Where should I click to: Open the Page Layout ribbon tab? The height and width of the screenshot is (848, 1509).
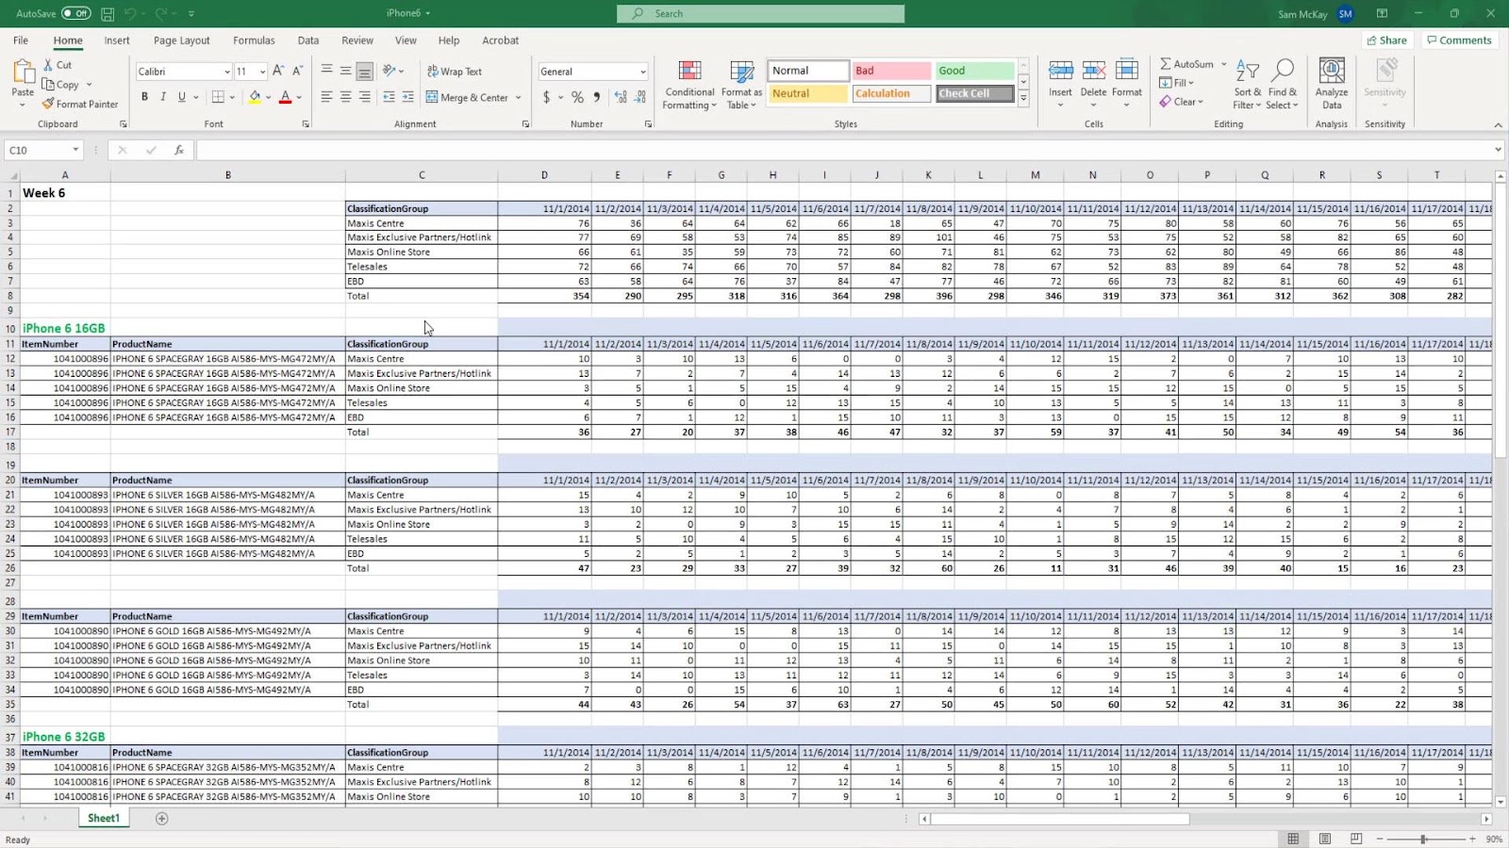tap(181, 41)
